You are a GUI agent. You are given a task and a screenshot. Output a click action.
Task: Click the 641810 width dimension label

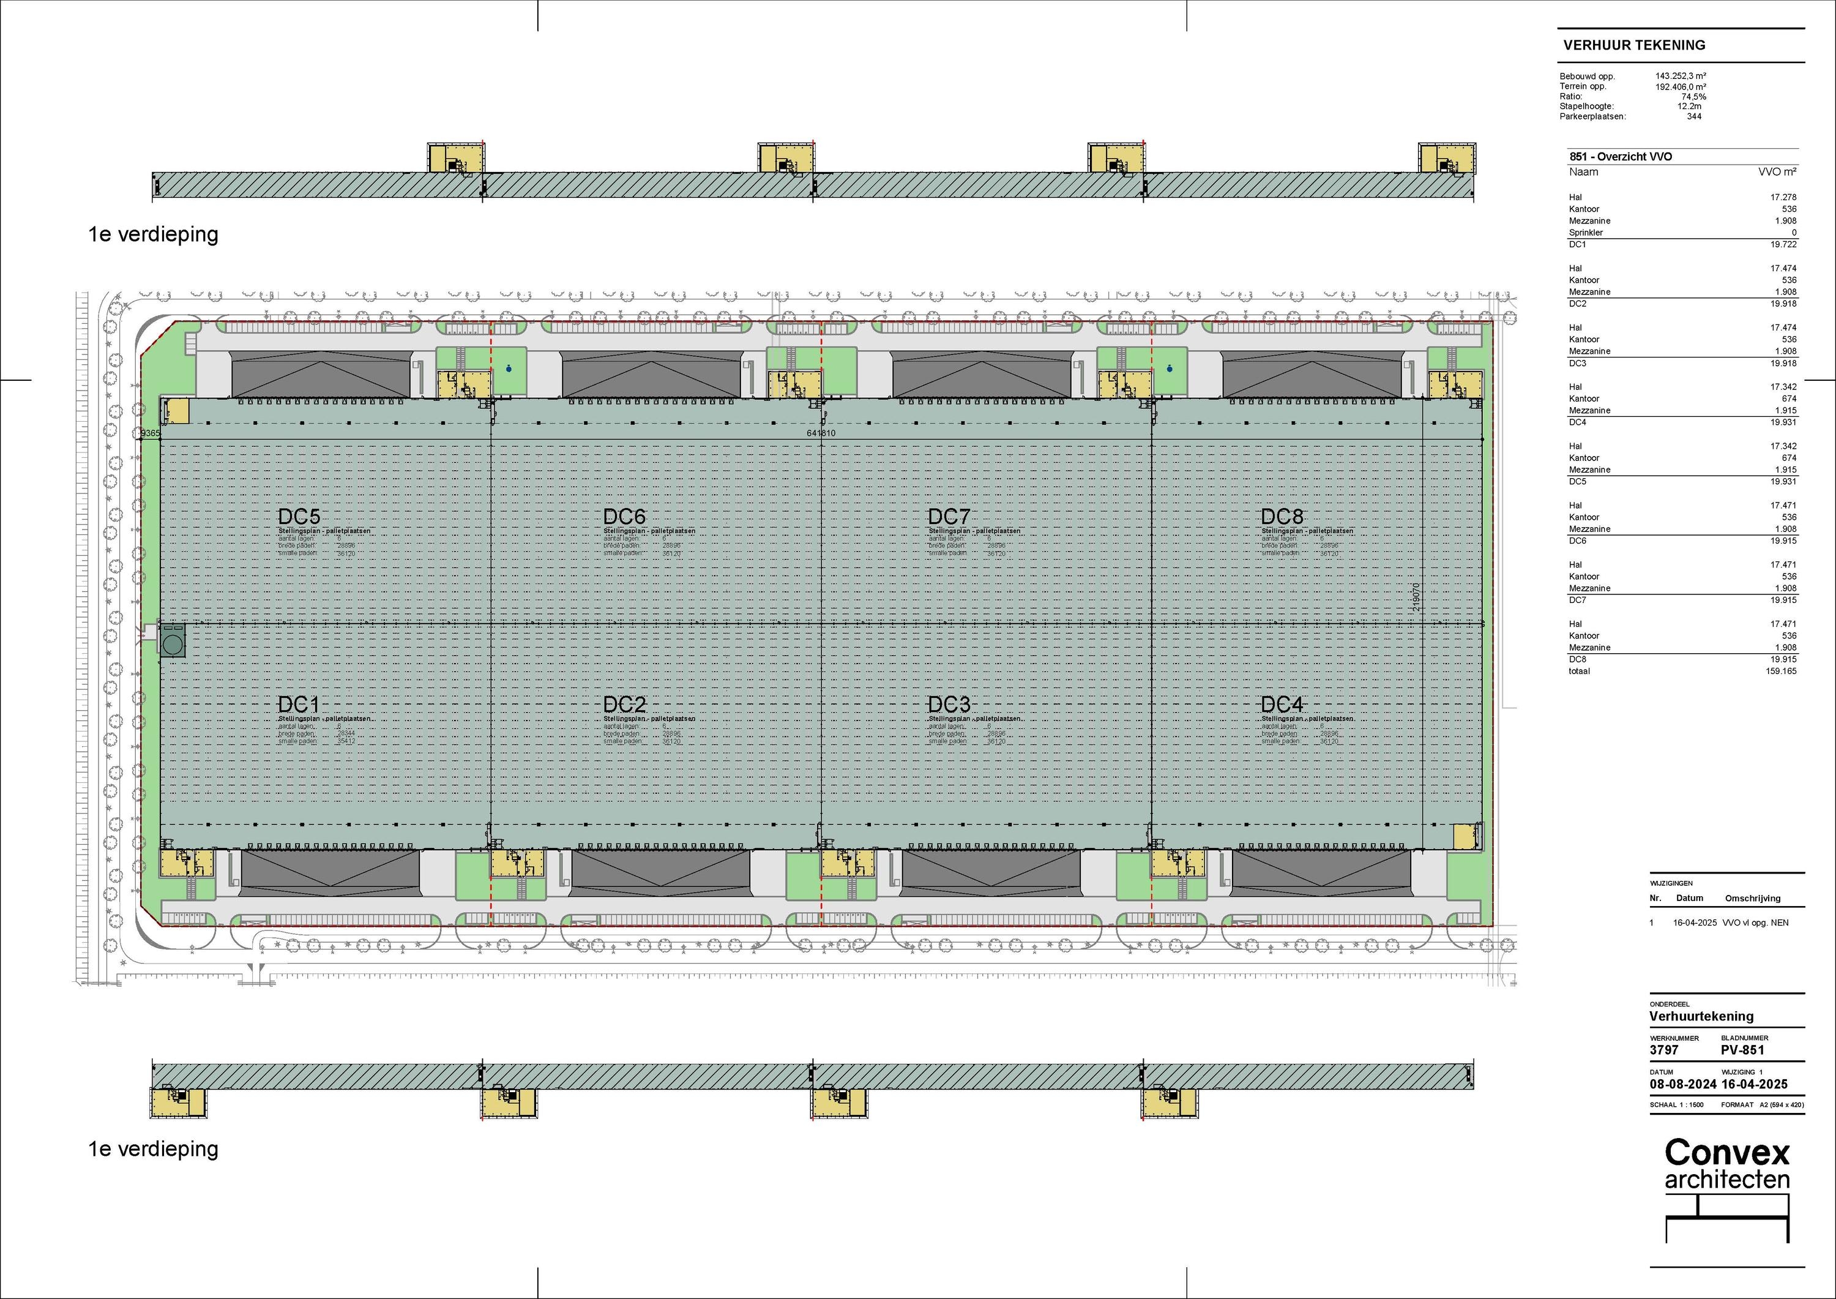[821, 433]
